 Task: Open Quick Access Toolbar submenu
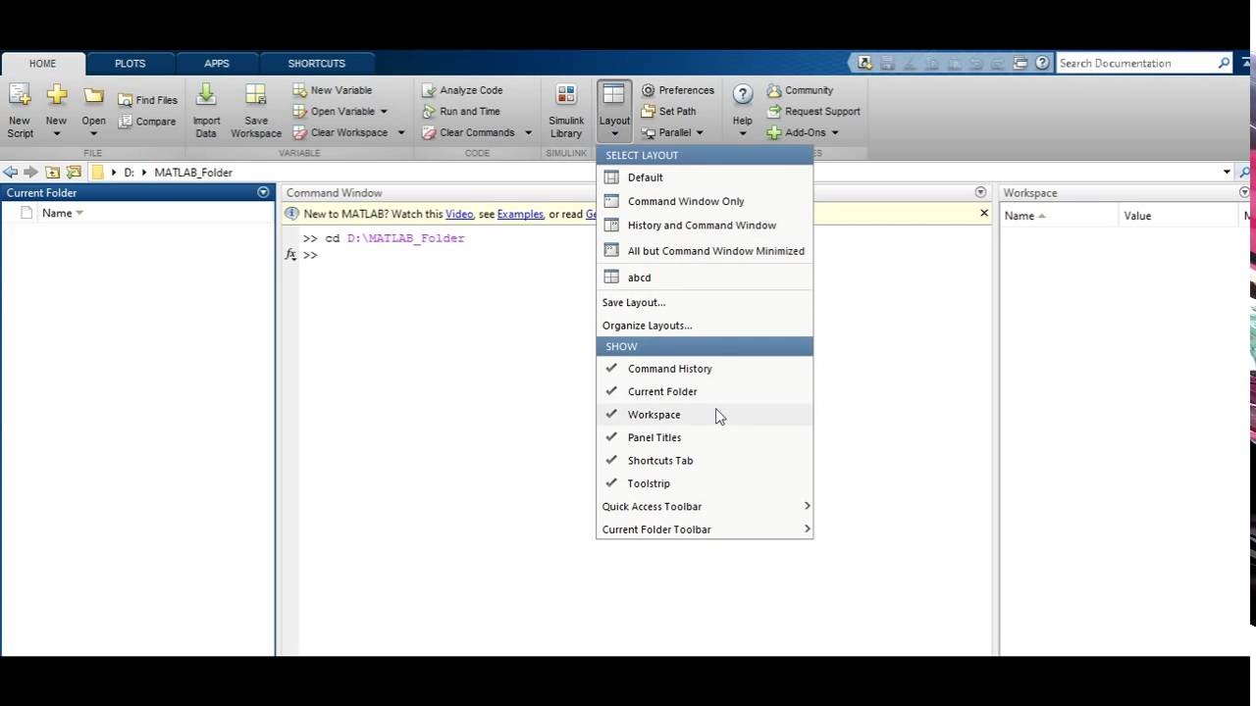tap(705, 507)
